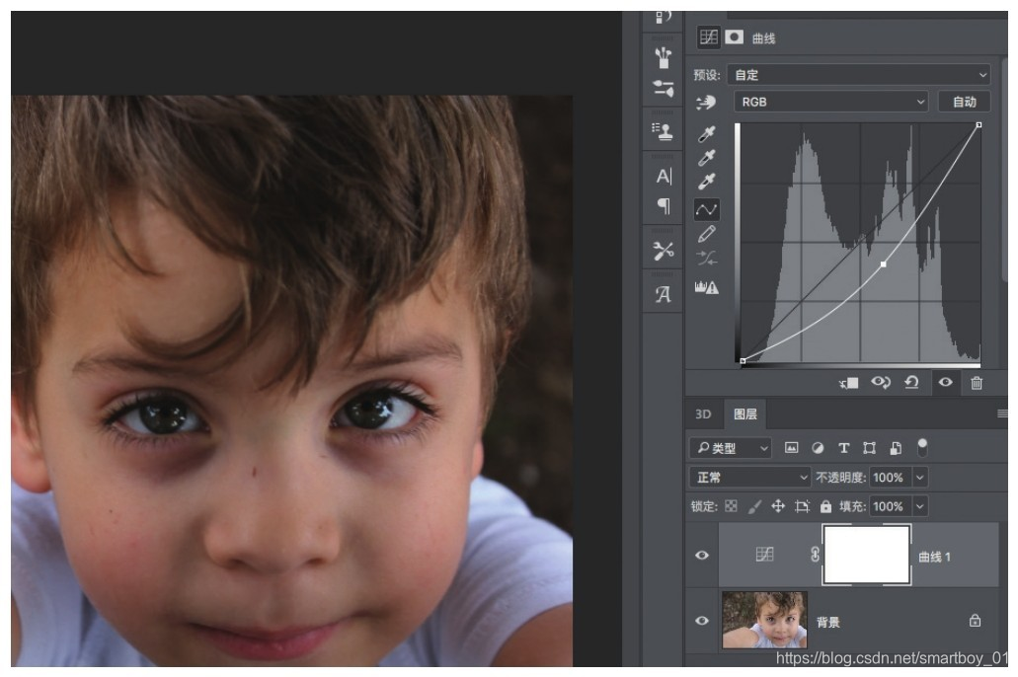
Task: Click the 填充 100% value field
Action: (x=891, y=506)
